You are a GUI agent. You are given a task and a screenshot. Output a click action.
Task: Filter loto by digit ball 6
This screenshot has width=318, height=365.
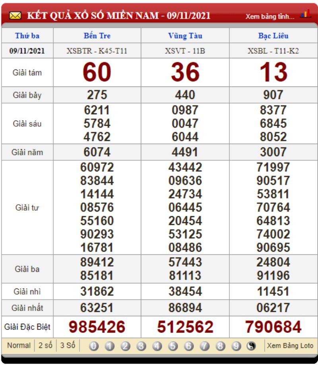[x=189, y=346]
